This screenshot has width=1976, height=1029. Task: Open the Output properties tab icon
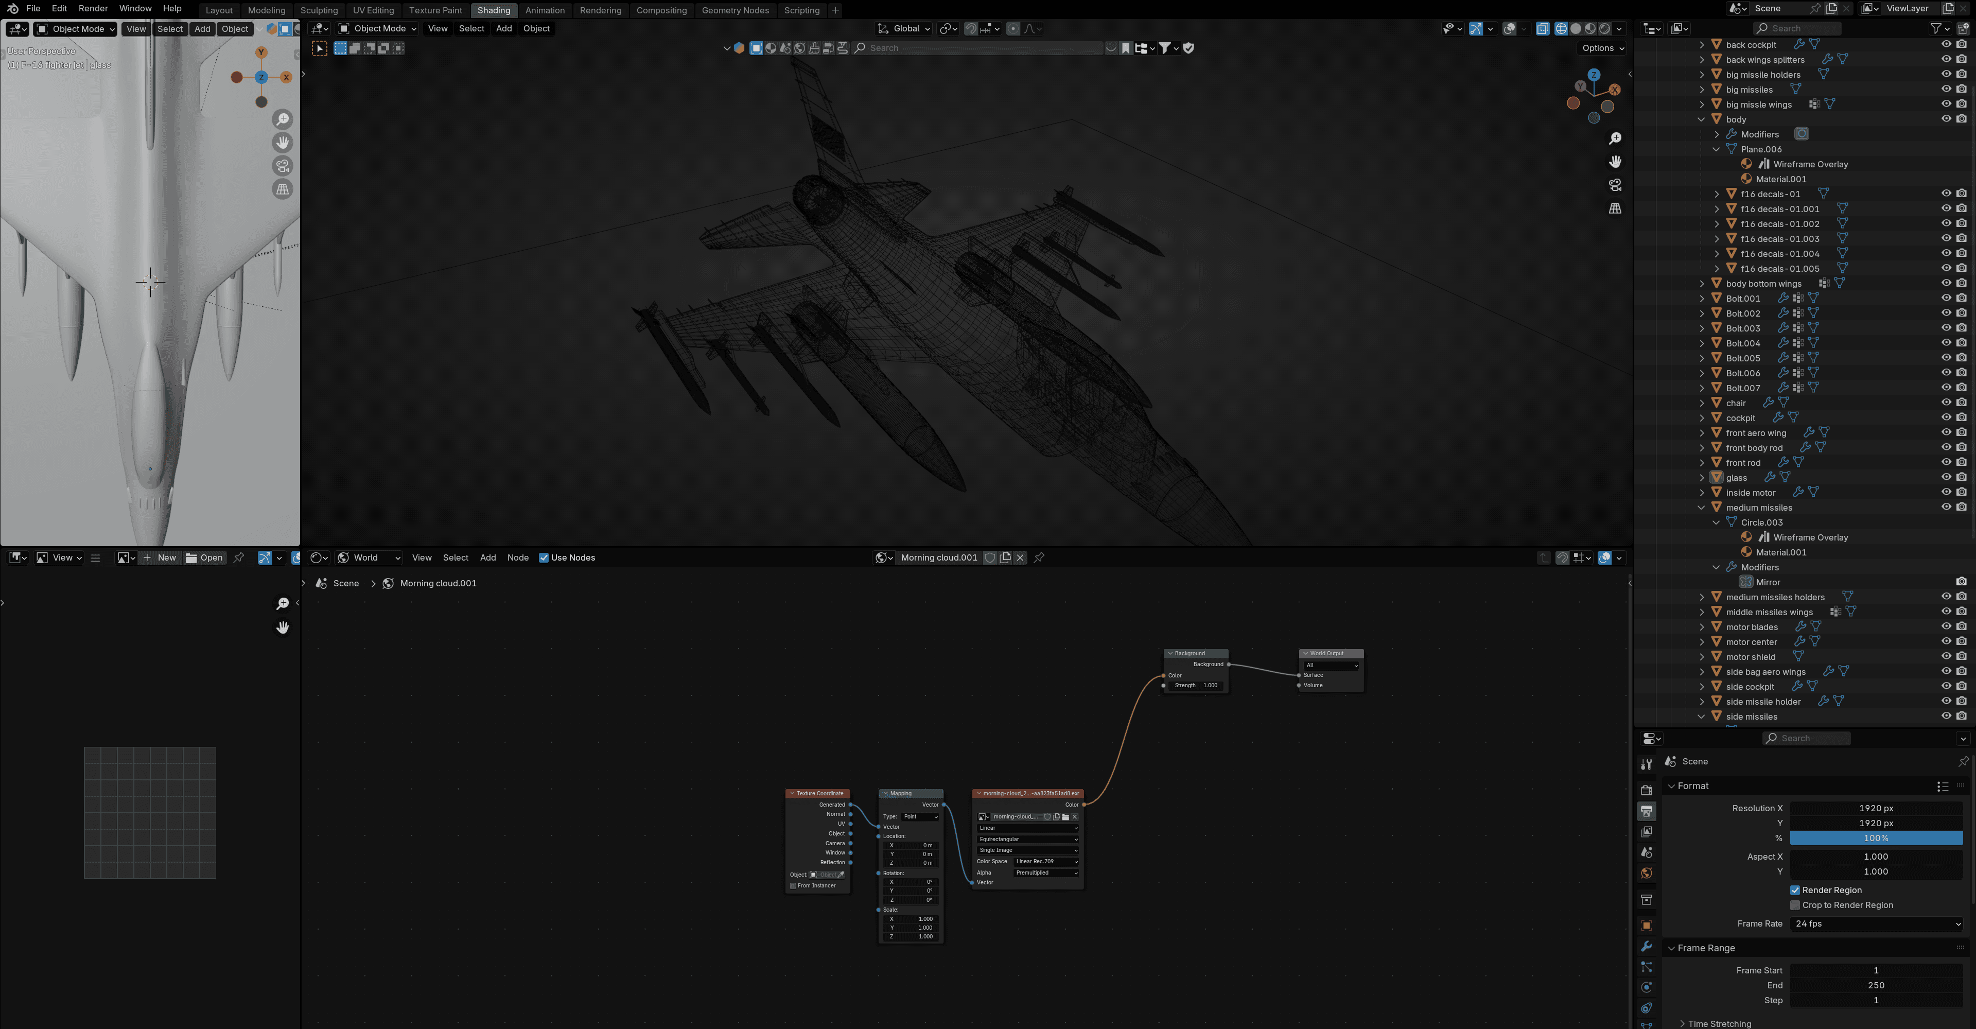(1646, 811)
